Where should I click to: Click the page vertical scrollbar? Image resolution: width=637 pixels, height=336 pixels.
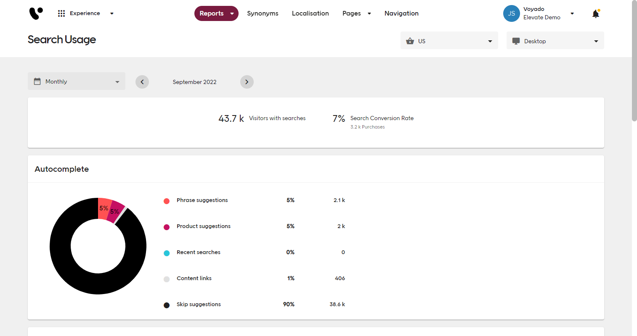coord(634,61)
